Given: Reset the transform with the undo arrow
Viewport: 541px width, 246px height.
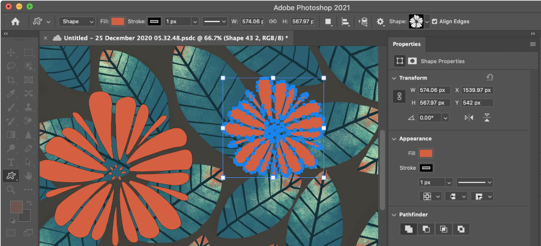Looking at the screenshot, I should [x=490, y=77].
